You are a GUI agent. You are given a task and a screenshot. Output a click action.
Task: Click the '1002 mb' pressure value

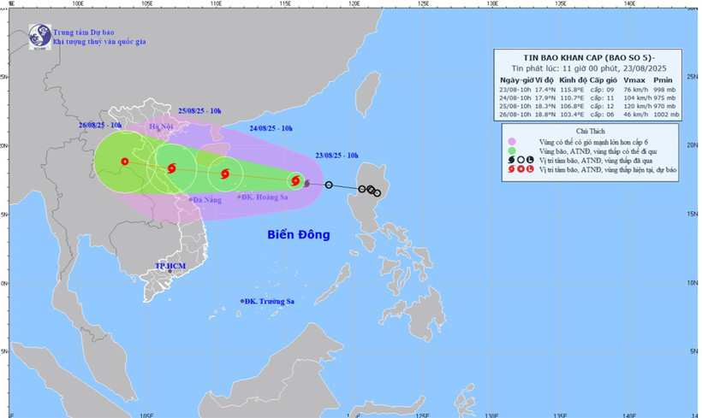pos(667,115)
